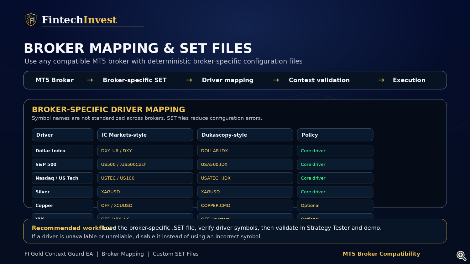Select the BROKER MAPPING & SET FILES title
470x264 pixels.
(138, 48)
